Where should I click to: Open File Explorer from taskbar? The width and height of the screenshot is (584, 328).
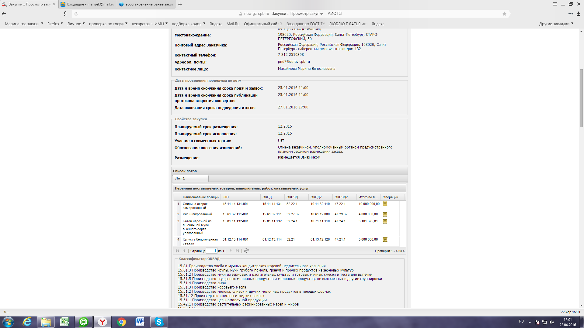click(46, 322)
